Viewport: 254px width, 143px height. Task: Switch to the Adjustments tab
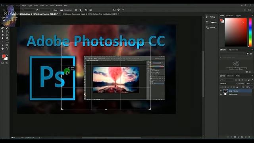(x=233, y=50)
